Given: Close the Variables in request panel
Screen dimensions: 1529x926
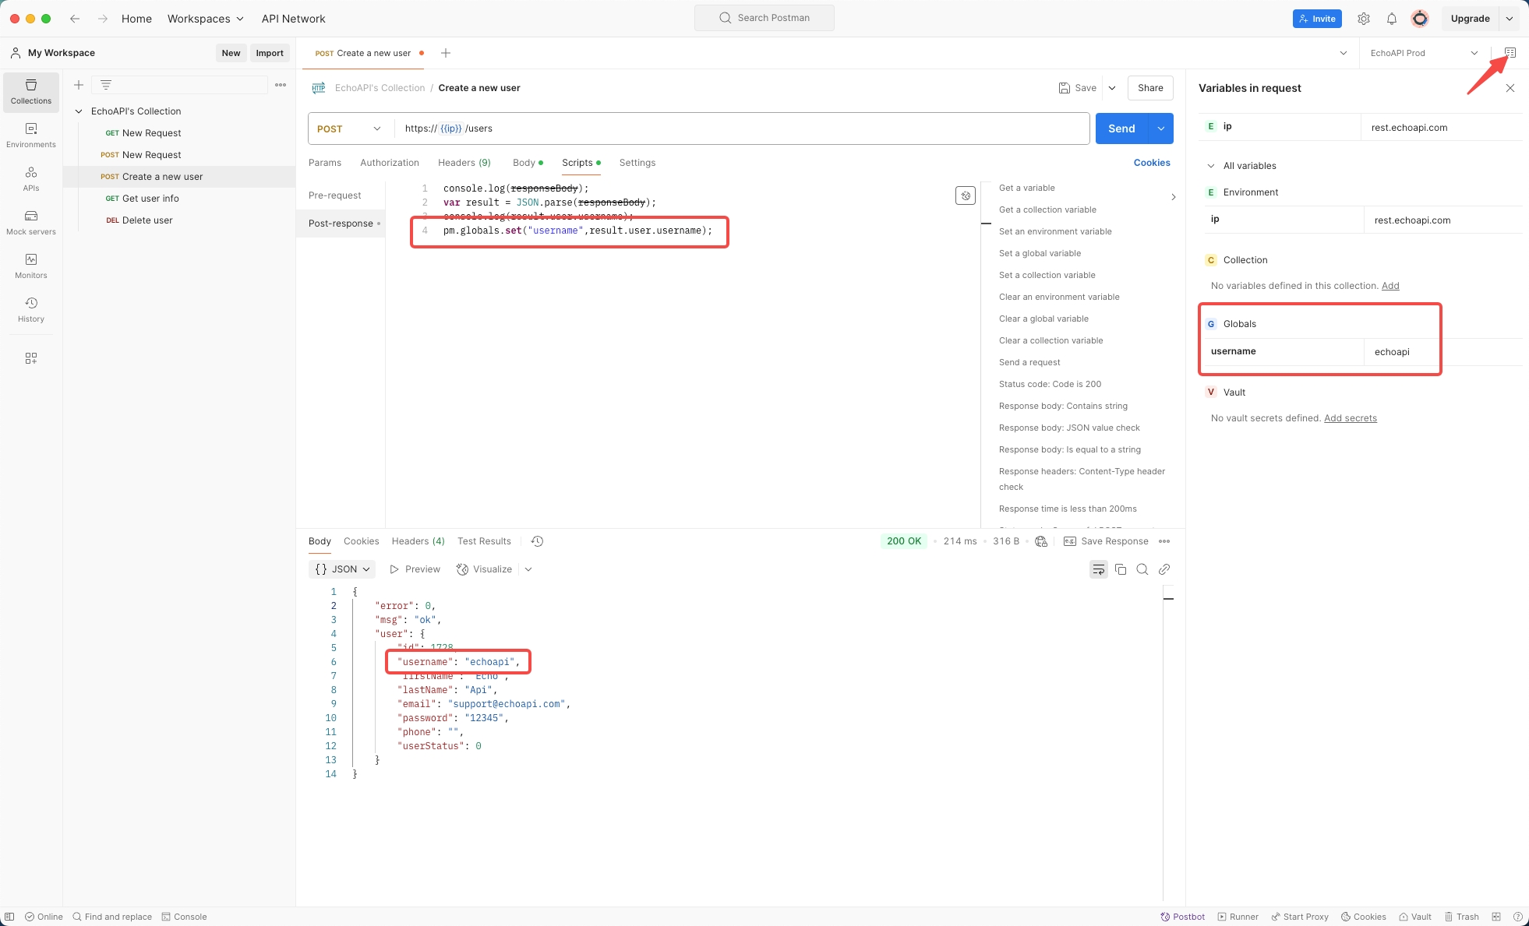Looking at the screenshot, I should pos(1510,88).
